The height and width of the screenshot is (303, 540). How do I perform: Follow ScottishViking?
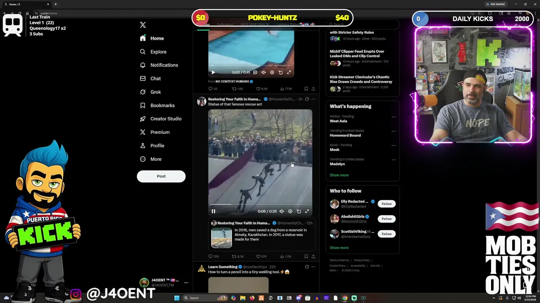[386, 234]
